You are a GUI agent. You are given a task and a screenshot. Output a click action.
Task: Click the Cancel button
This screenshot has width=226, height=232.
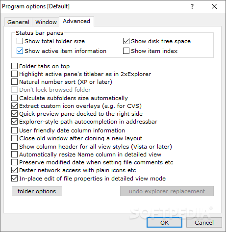[204, 223]
